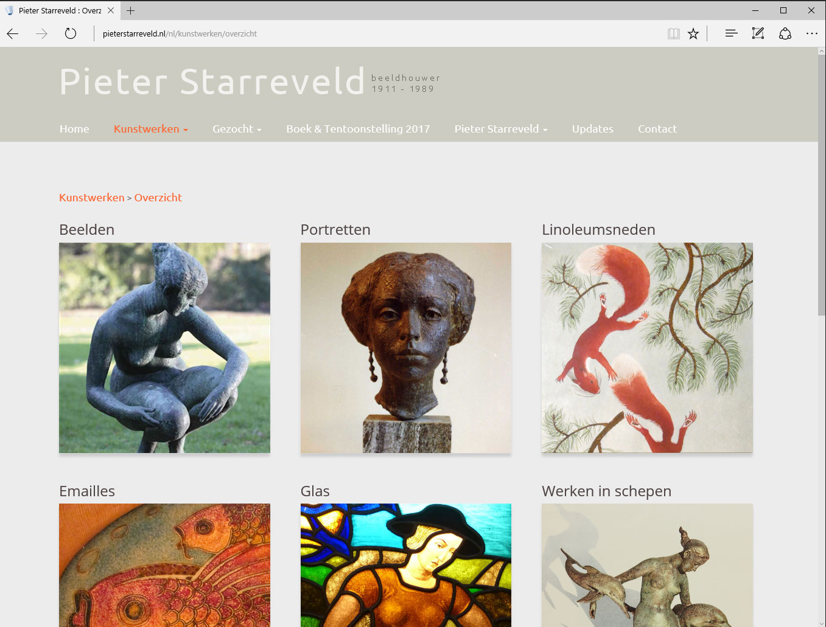
Task: Close the Pieter Starreveld tab
Action: pyautogui.click(x=111, y=10)
